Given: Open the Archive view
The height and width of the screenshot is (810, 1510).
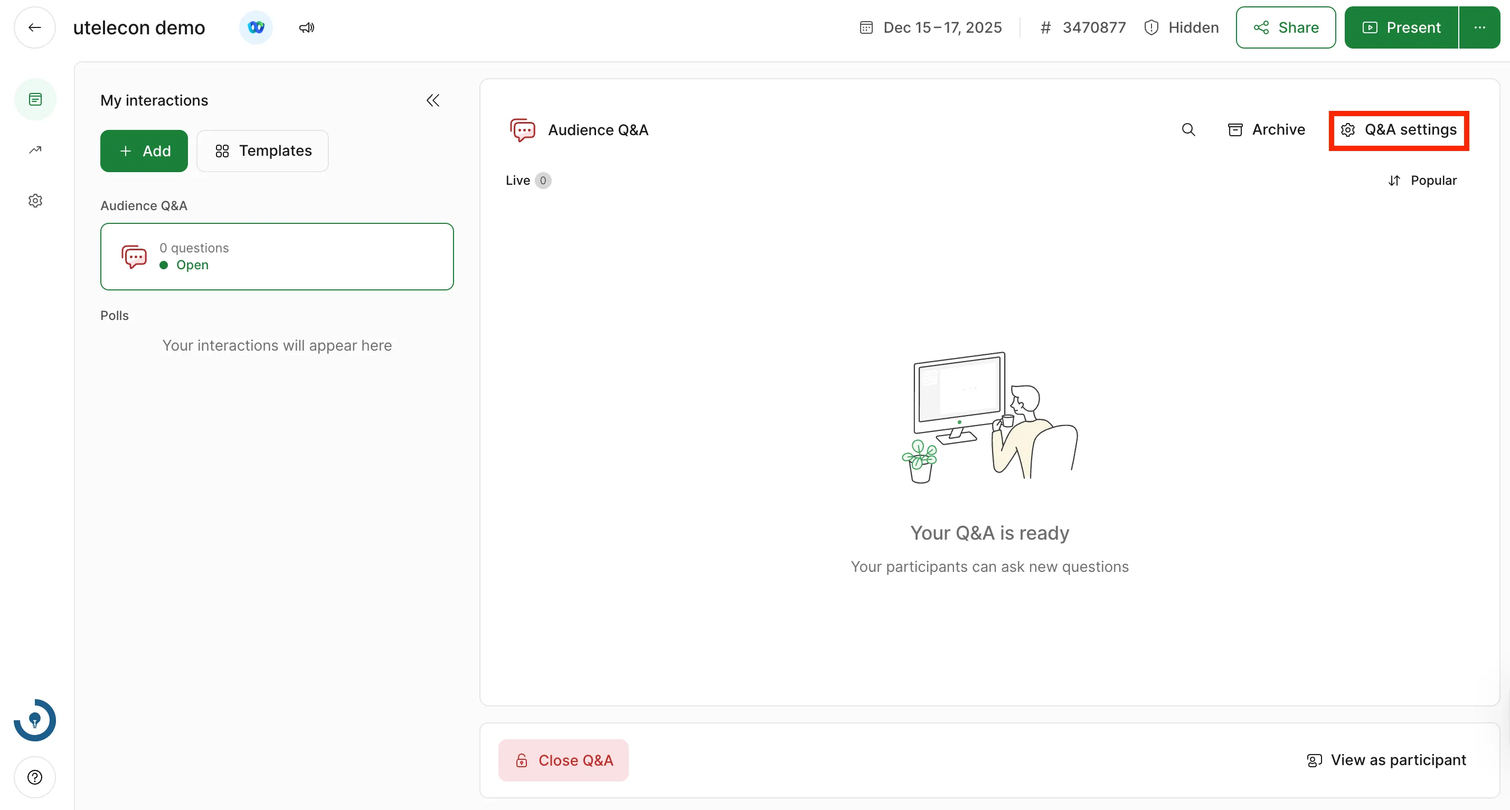Looking at the screenshot, I should [1266, 130].
